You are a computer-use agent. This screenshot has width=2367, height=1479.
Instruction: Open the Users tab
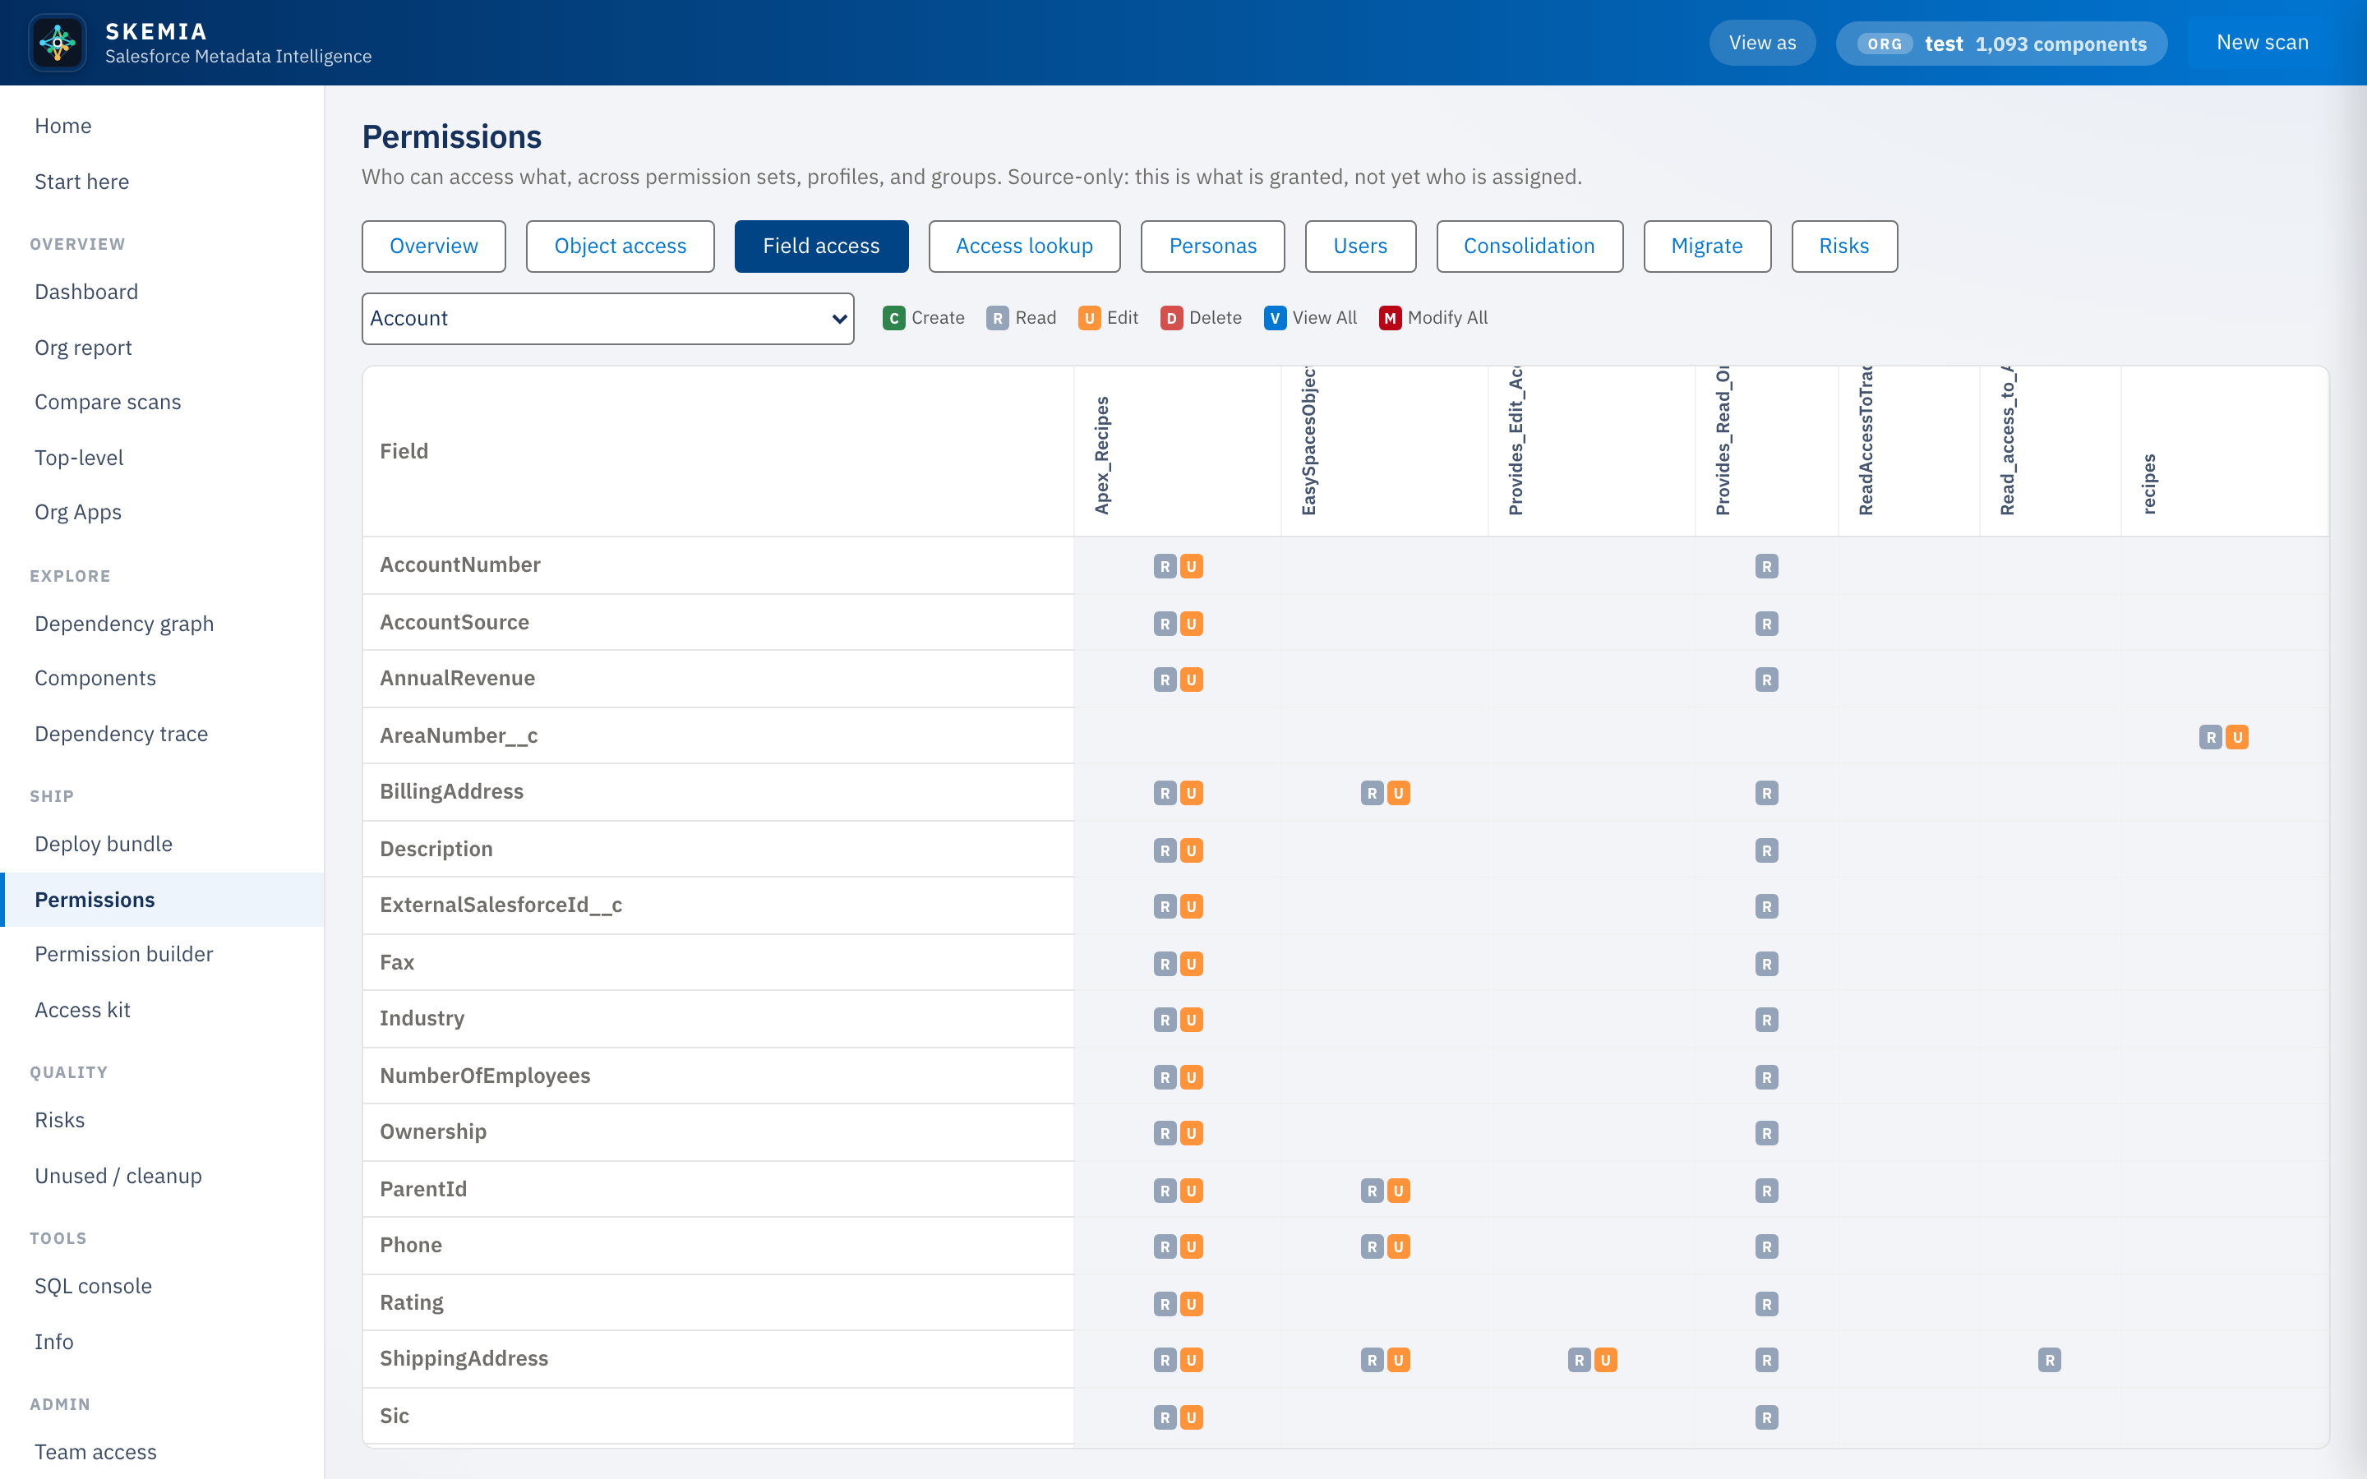[1359, 246]
